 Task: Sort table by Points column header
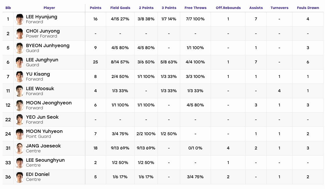[95, 8]
